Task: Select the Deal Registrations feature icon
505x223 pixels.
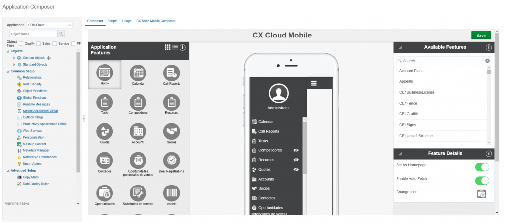Action: 171,160
